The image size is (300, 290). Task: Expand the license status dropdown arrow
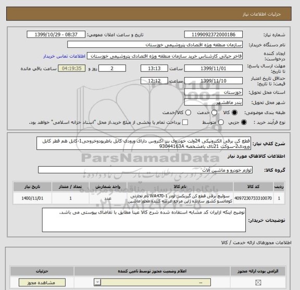(97, 282)
